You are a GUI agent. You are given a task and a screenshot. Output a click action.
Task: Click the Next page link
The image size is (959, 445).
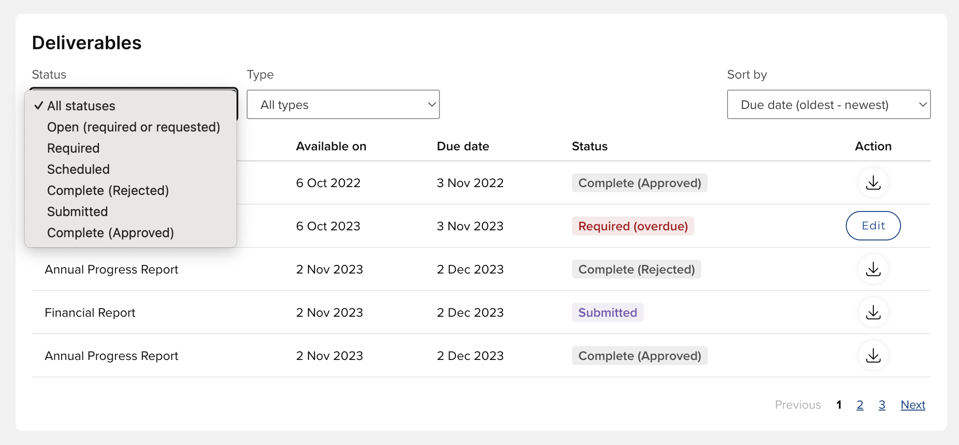tap(913, 405)
